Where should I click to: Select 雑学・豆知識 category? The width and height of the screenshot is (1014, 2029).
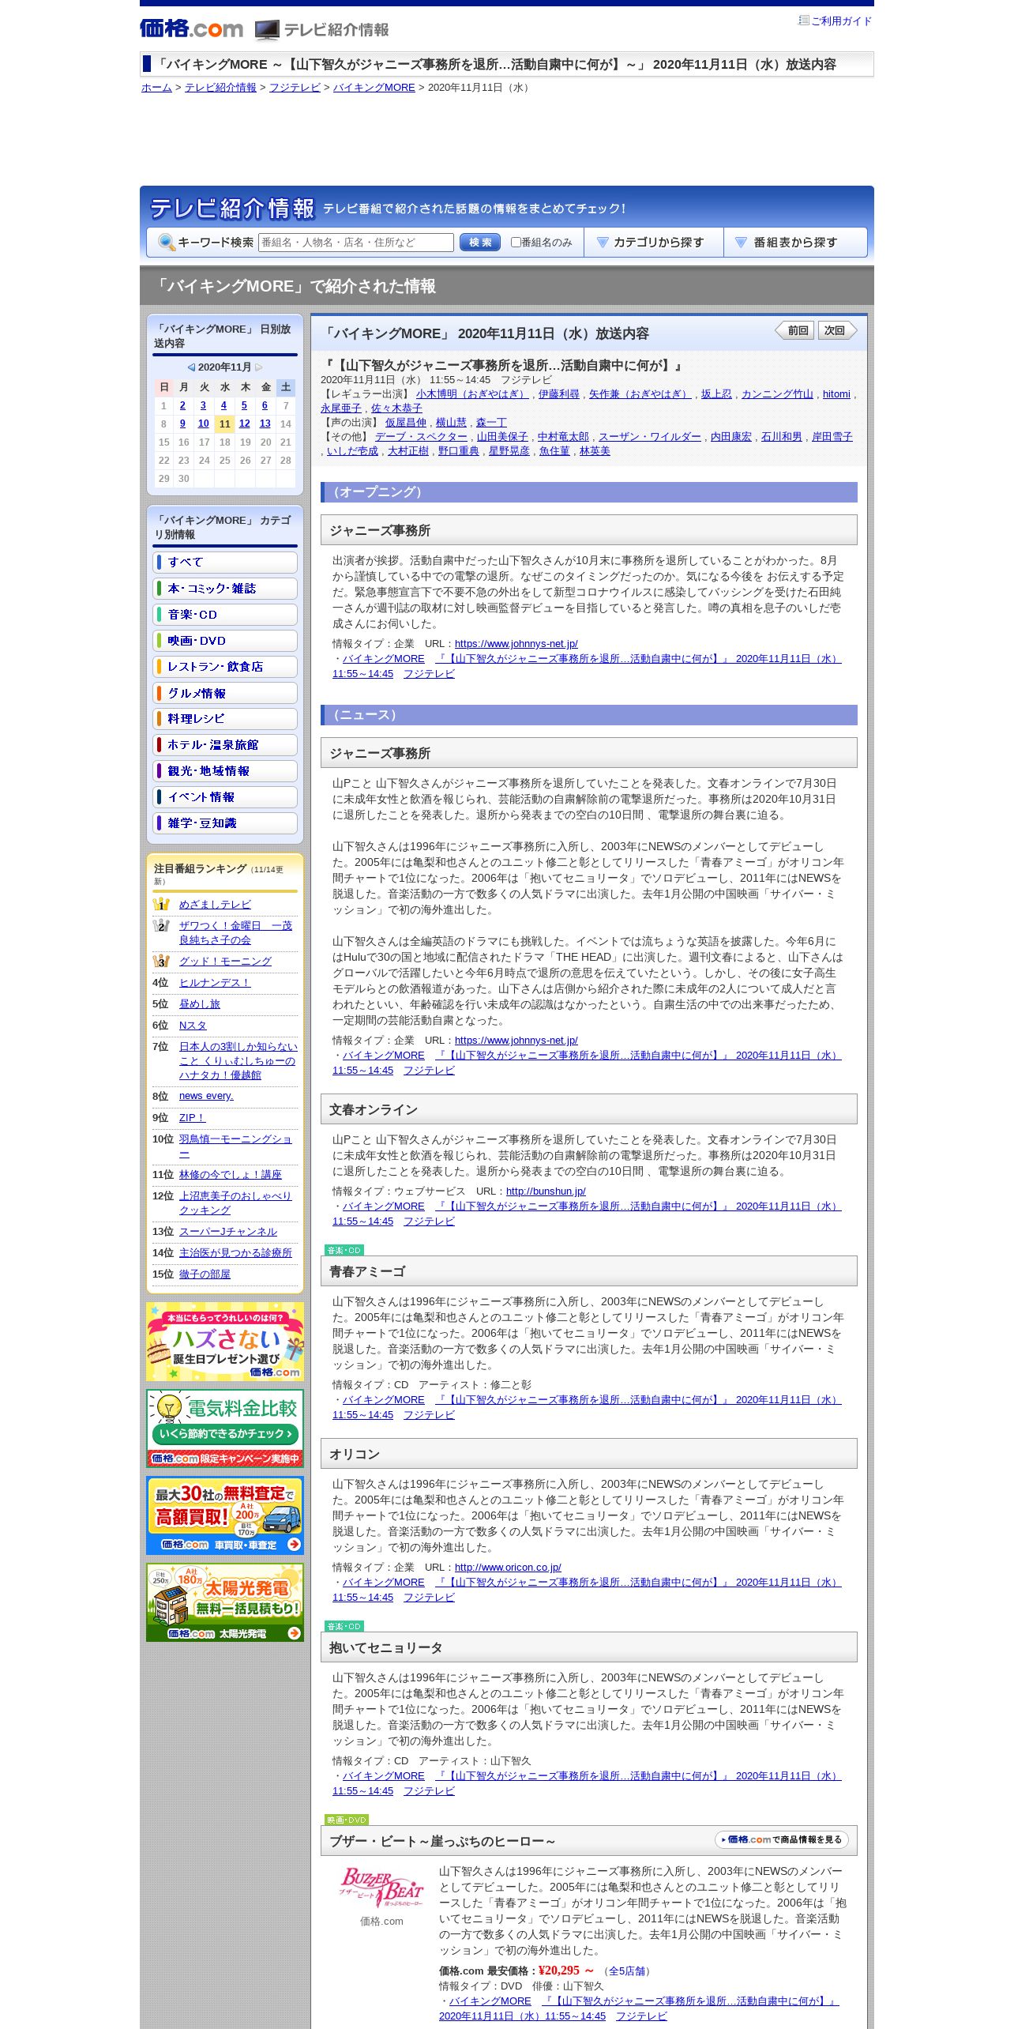(x=225, y=823)
